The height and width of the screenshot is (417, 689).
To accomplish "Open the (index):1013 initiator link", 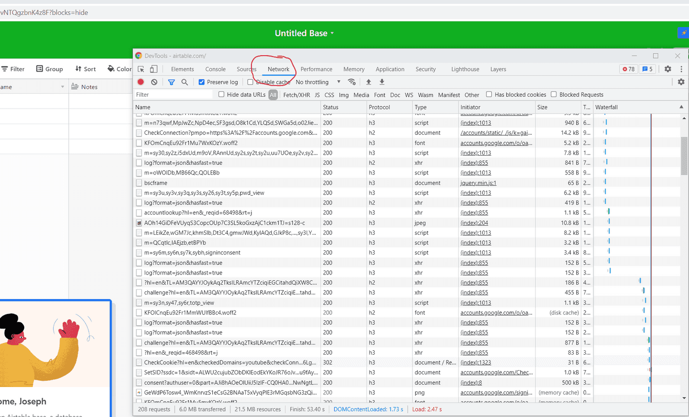I will [475, 123].
